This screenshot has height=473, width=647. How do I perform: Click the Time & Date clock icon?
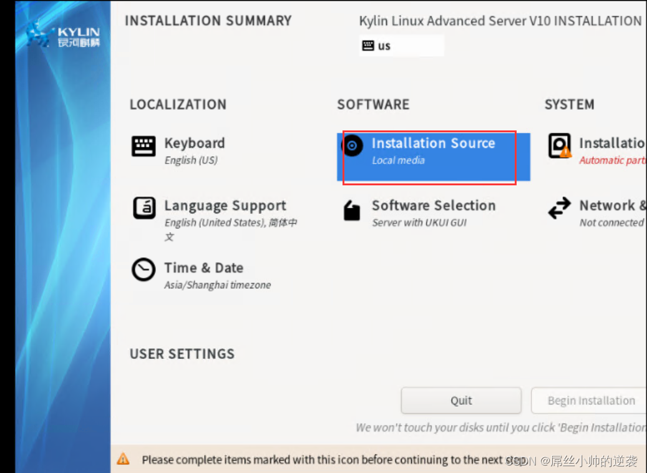click(144, 270)
